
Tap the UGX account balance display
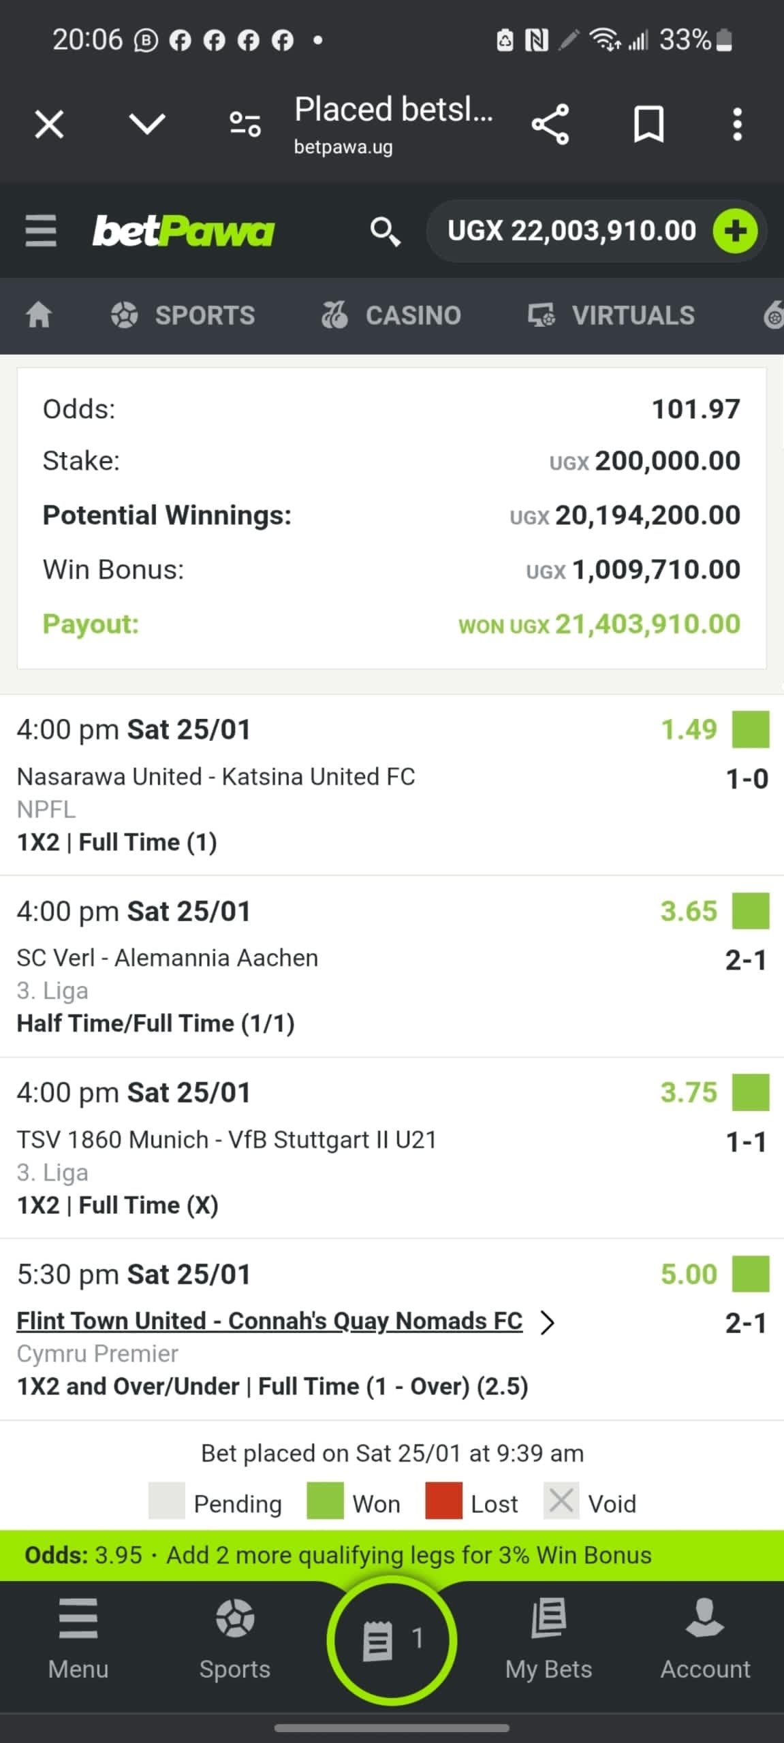pyautogui.click(x=571, y=231)
